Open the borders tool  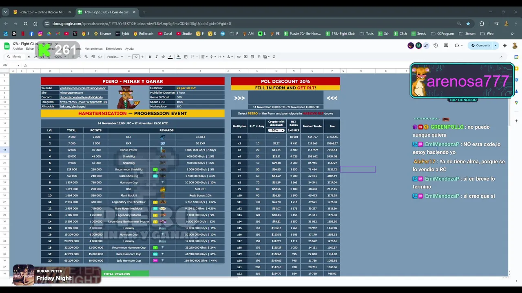(186, 57)
